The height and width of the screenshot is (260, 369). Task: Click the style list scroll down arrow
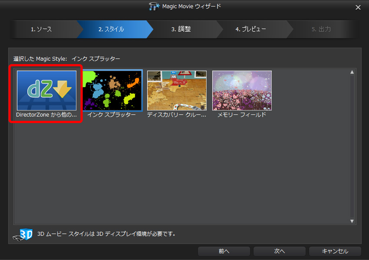(352, 221)
